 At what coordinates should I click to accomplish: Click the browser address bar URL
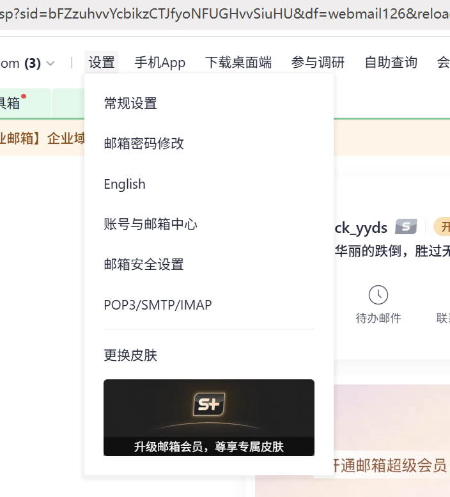pos(225,14)
